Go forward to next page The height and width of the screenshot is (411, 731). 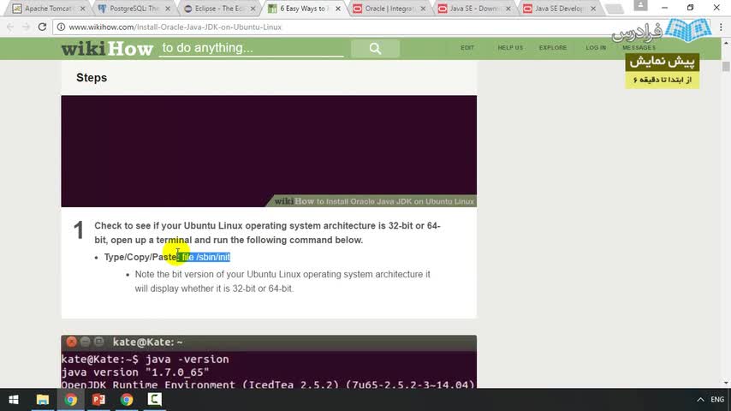coord(26,27)
